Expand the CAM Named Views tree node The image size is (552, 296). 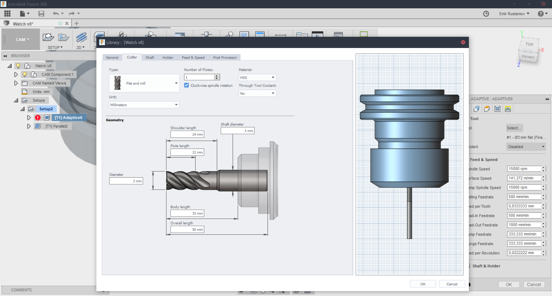(x=16, y=83)
